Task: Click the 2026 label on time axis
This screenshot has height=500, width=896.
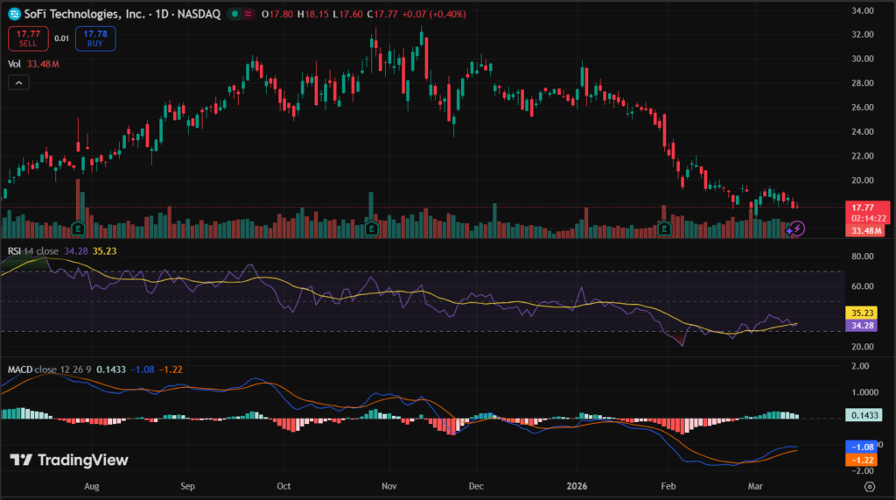Action: [x=577, y=483]
